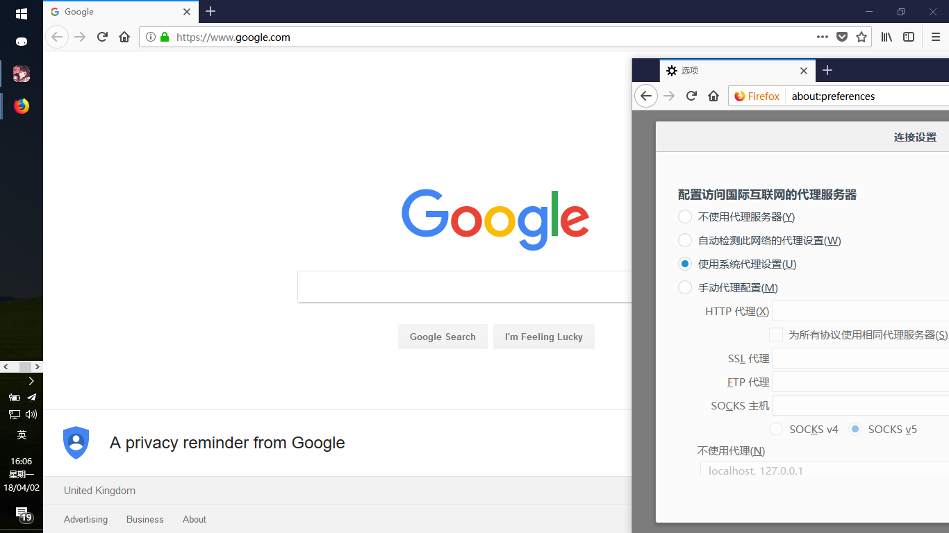The width and height of the screenshot is (949, 533).
Task: Select 手动代理配置 radio option
Action: [685, 287]
